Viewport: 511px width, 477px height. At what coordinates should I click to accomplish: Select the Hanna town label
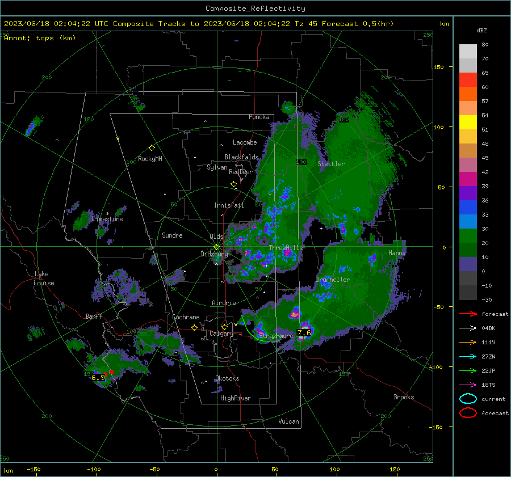click(x=397, y=253)
